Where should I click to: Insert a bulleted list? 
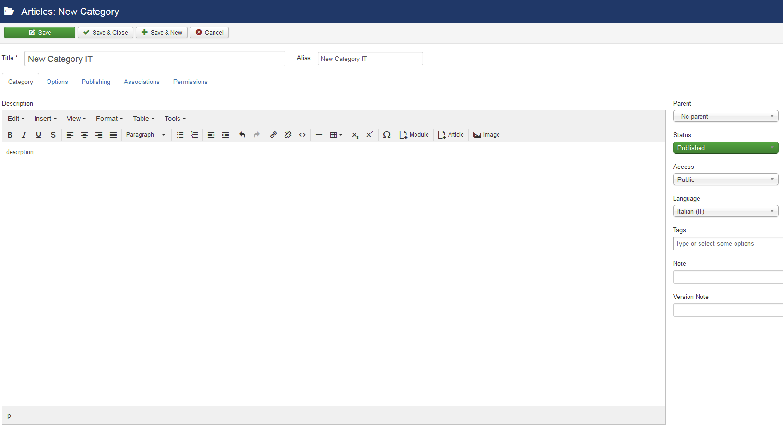[x=180, y=135]
